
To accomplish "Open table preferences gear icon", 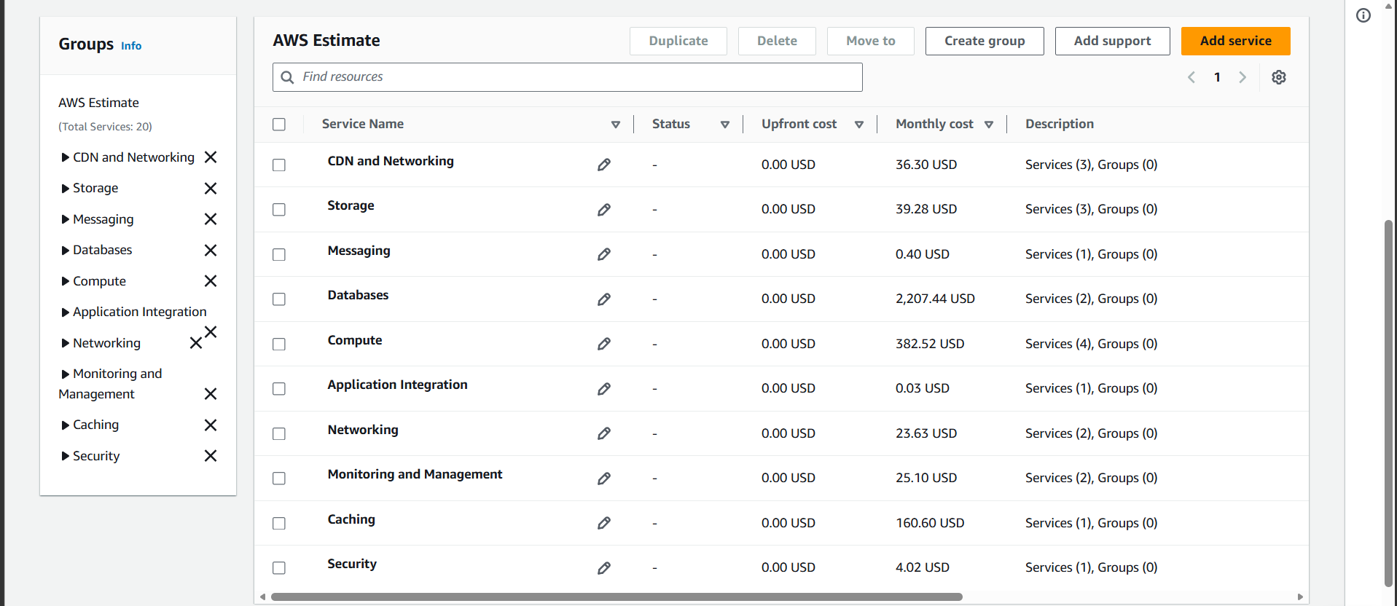I will pos(1279,77).
